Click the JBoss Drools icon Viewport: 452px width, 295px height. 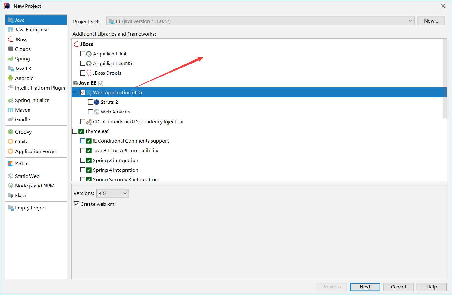tap(89, 73)
